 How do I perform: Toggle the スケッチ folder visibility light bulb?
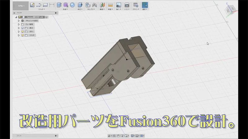22,35
